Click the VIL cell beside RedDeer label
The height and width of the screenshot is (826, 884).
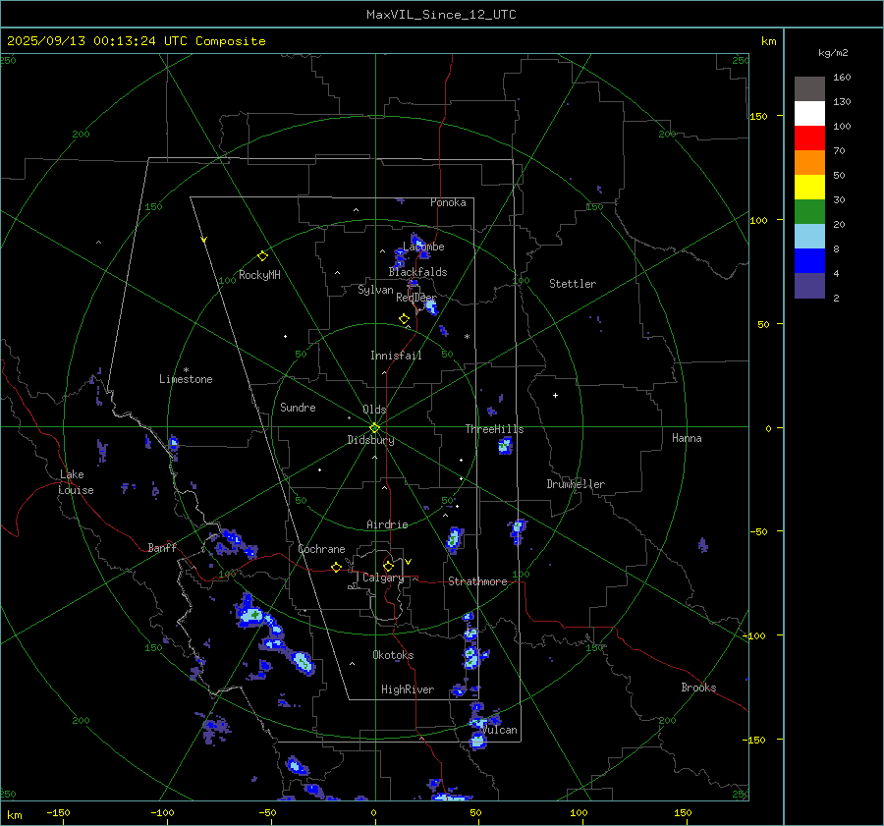click(431, 306)
